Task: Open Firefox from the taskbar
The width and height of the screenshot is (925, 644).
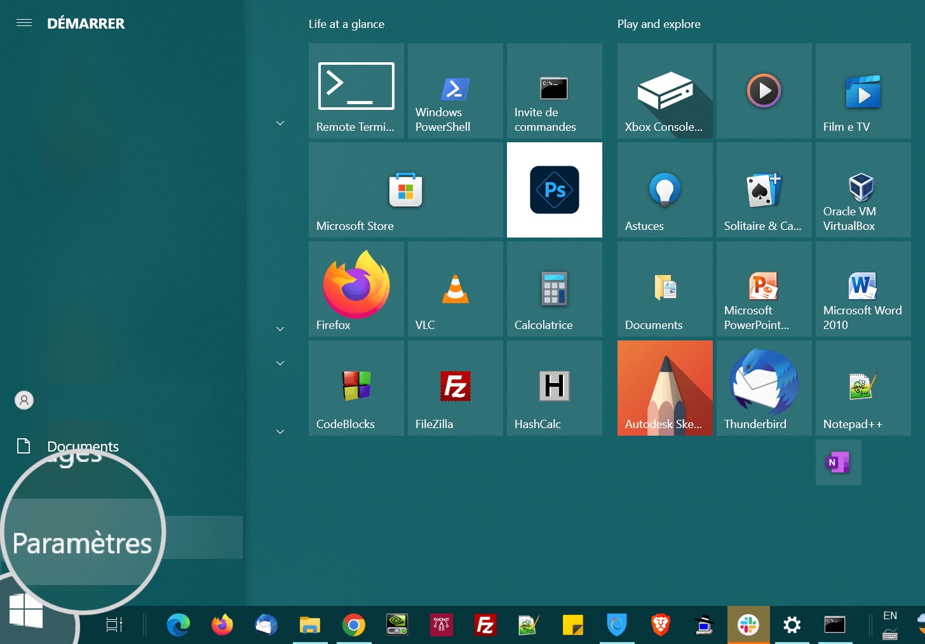Action: coord(222,625)
